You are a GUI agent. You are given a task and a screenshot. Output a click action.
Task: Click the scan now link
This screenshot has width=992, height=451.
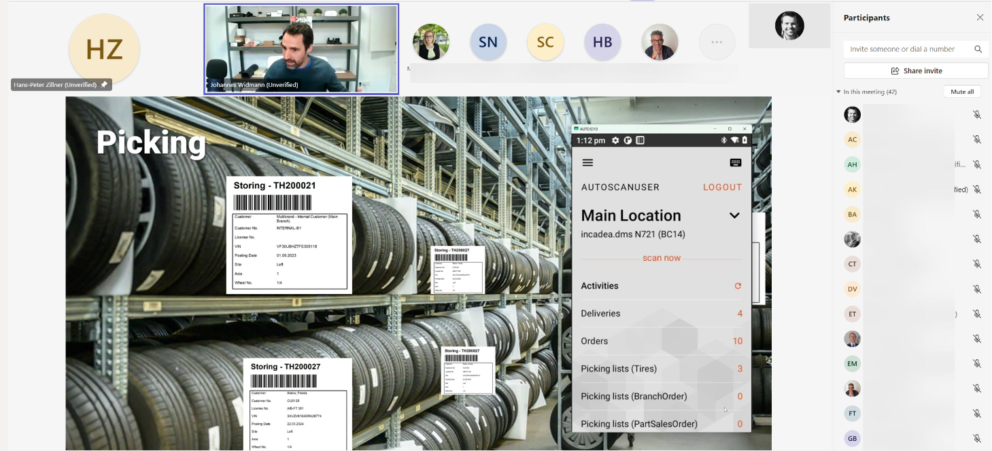click(x=662, y=258)
